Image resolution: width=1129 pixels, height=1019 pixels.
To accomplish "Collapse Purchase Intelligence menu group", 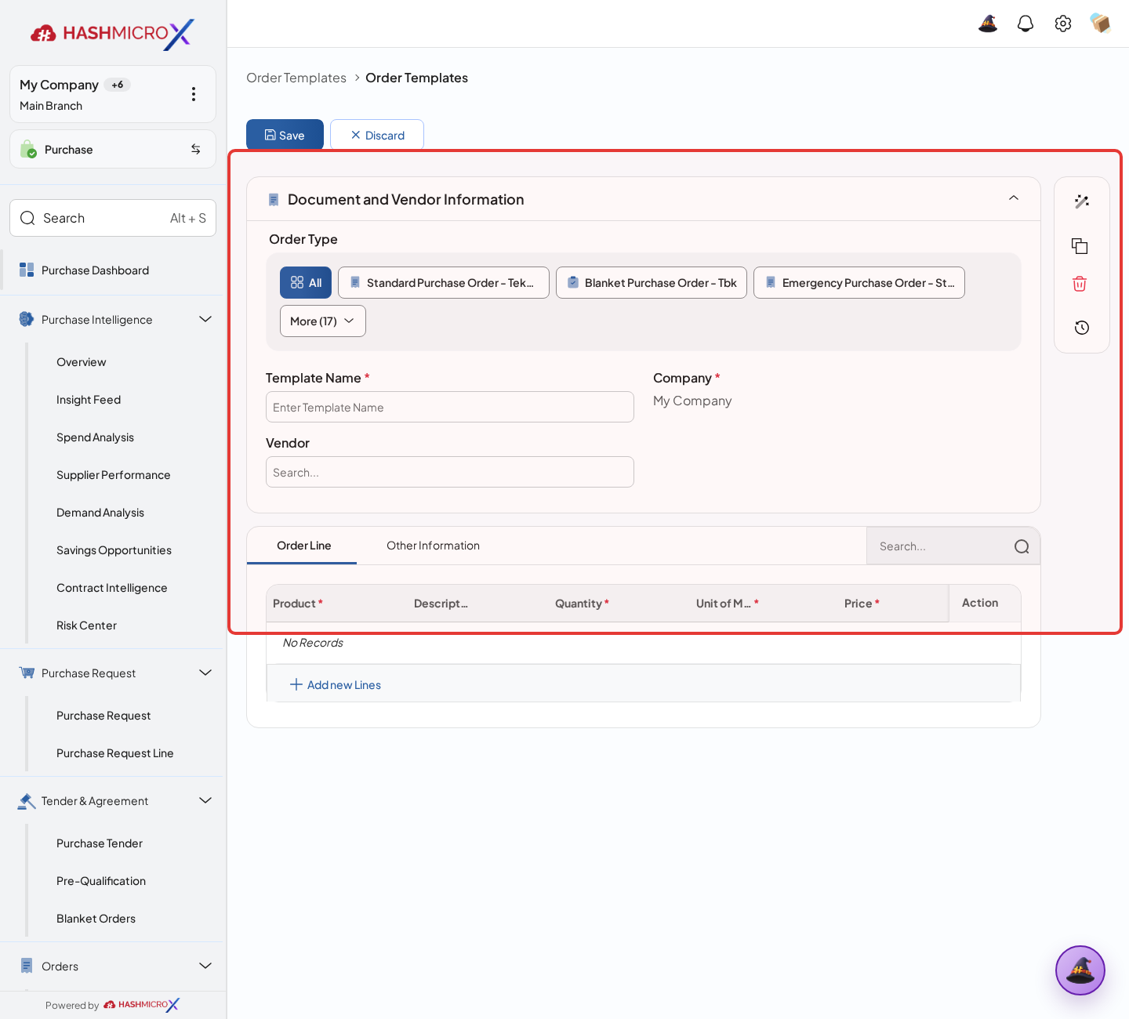I will coord(205,319).
